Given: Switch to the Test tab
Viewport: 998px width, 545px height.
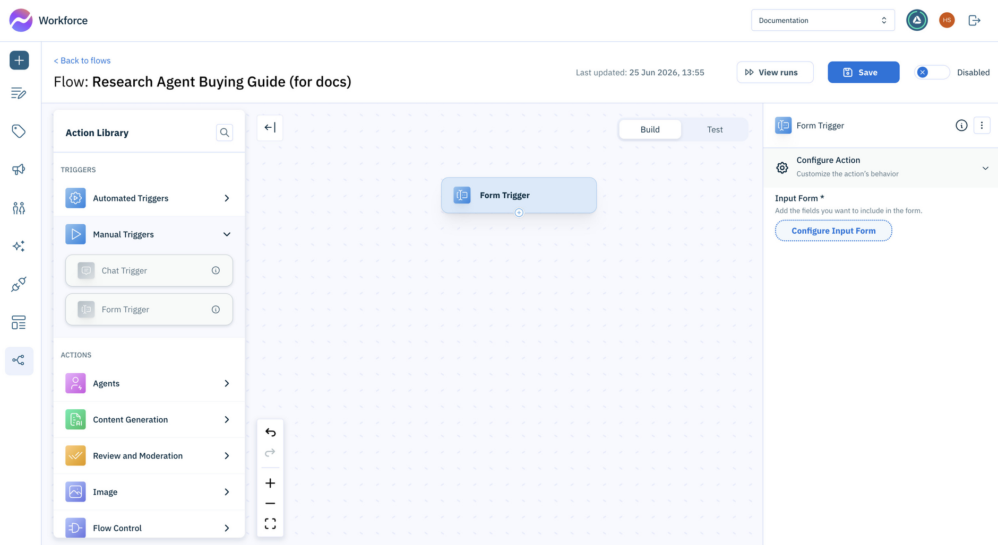Looking at the screenshot, I should (715, 129).
